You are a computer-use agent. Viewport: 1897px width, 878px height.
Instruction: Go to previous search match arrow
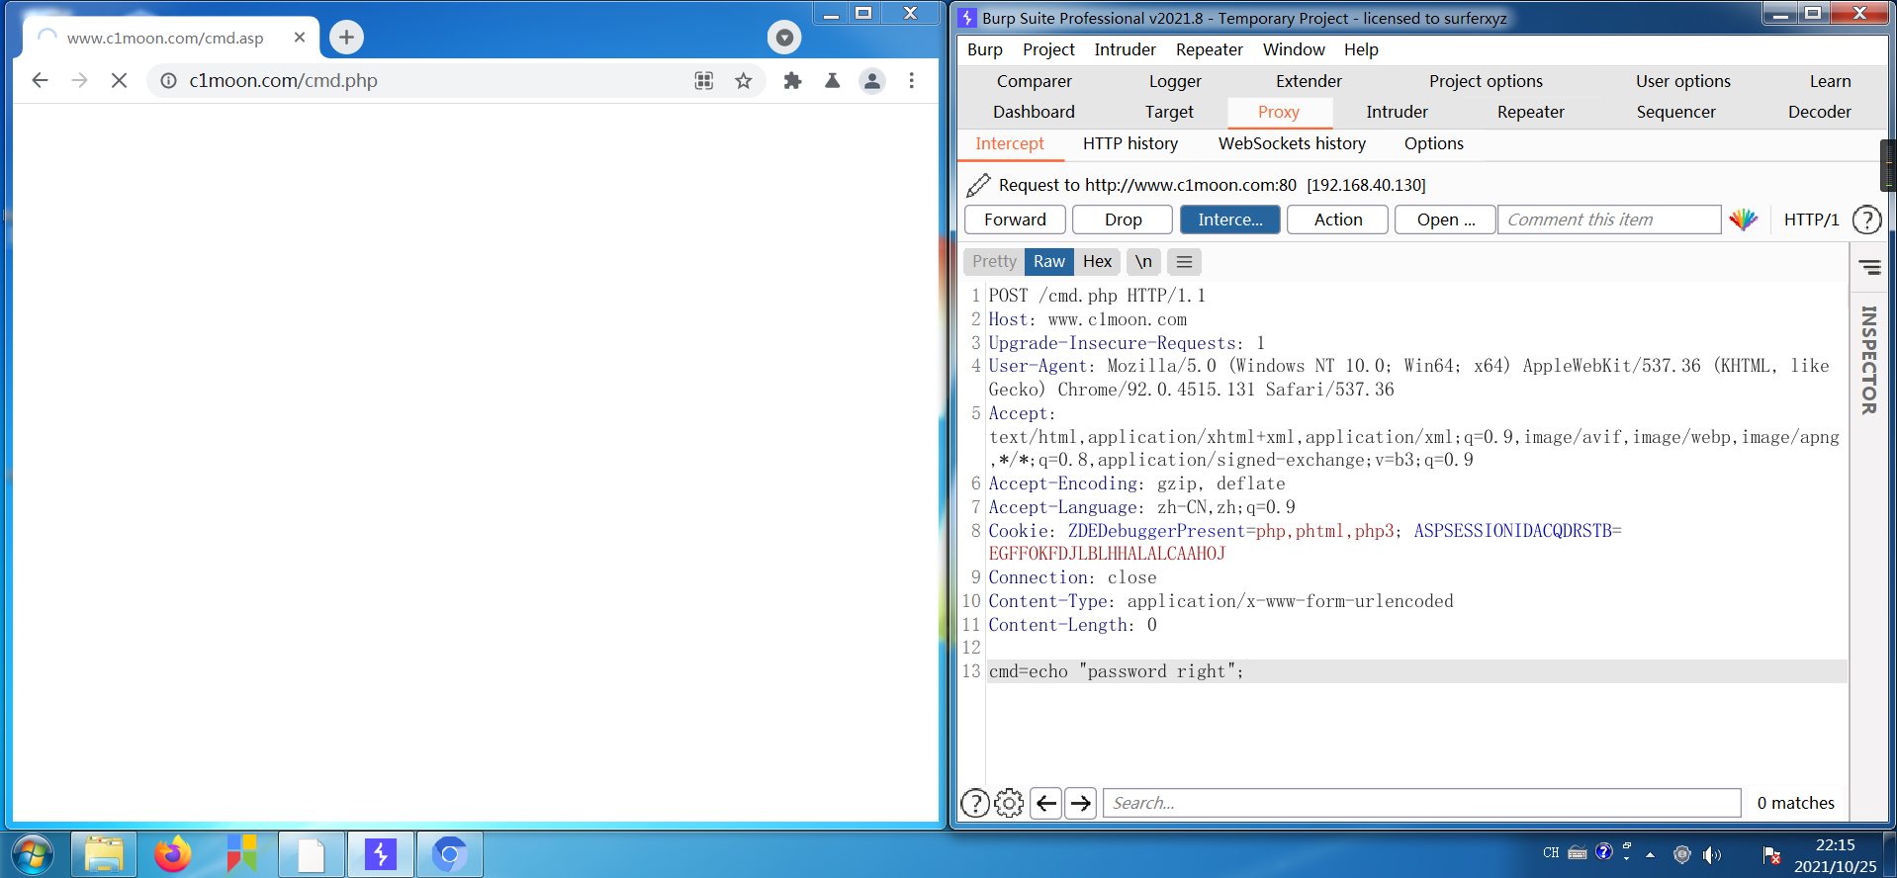click(x=1046, y=803)
